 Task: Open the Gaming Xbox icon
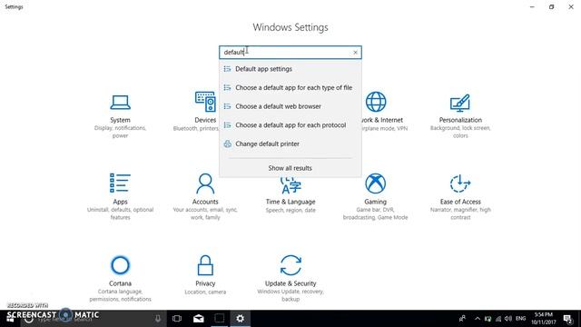click(375, 183)
